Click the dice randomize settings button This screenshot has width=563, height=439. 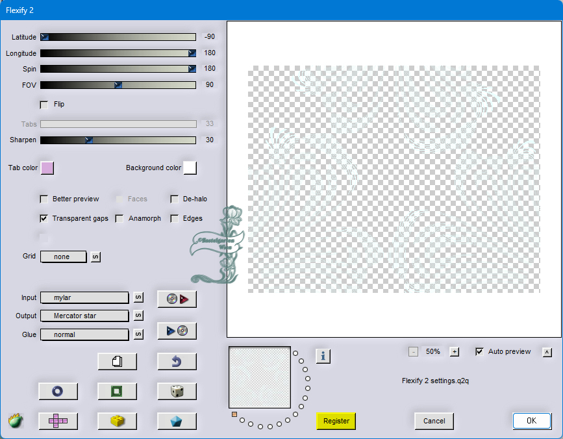click(x=177, y=391)
